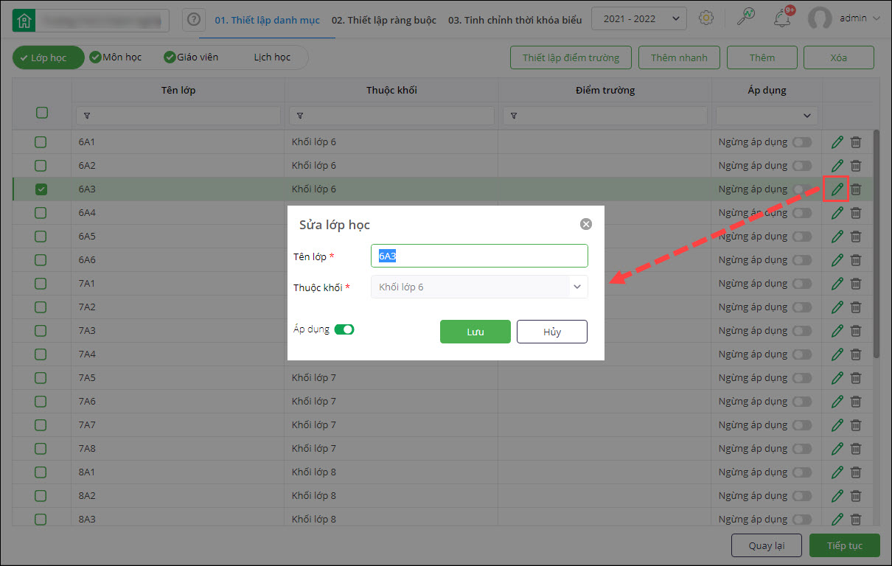Click the Tiếp tục button

coord(844,545)
